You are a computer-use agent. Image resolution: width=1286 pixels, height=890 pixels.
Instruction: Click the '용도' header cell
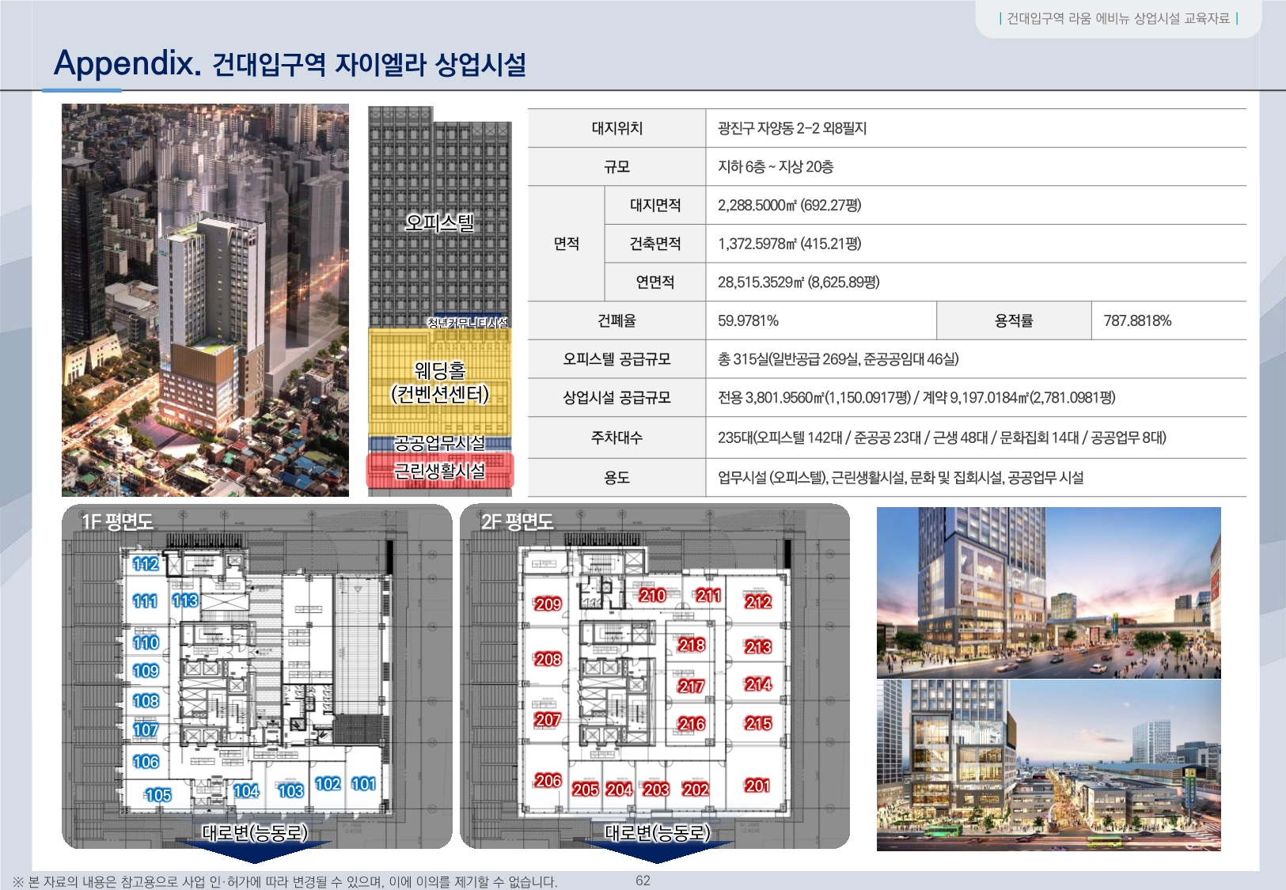click(x=617, y=478)
